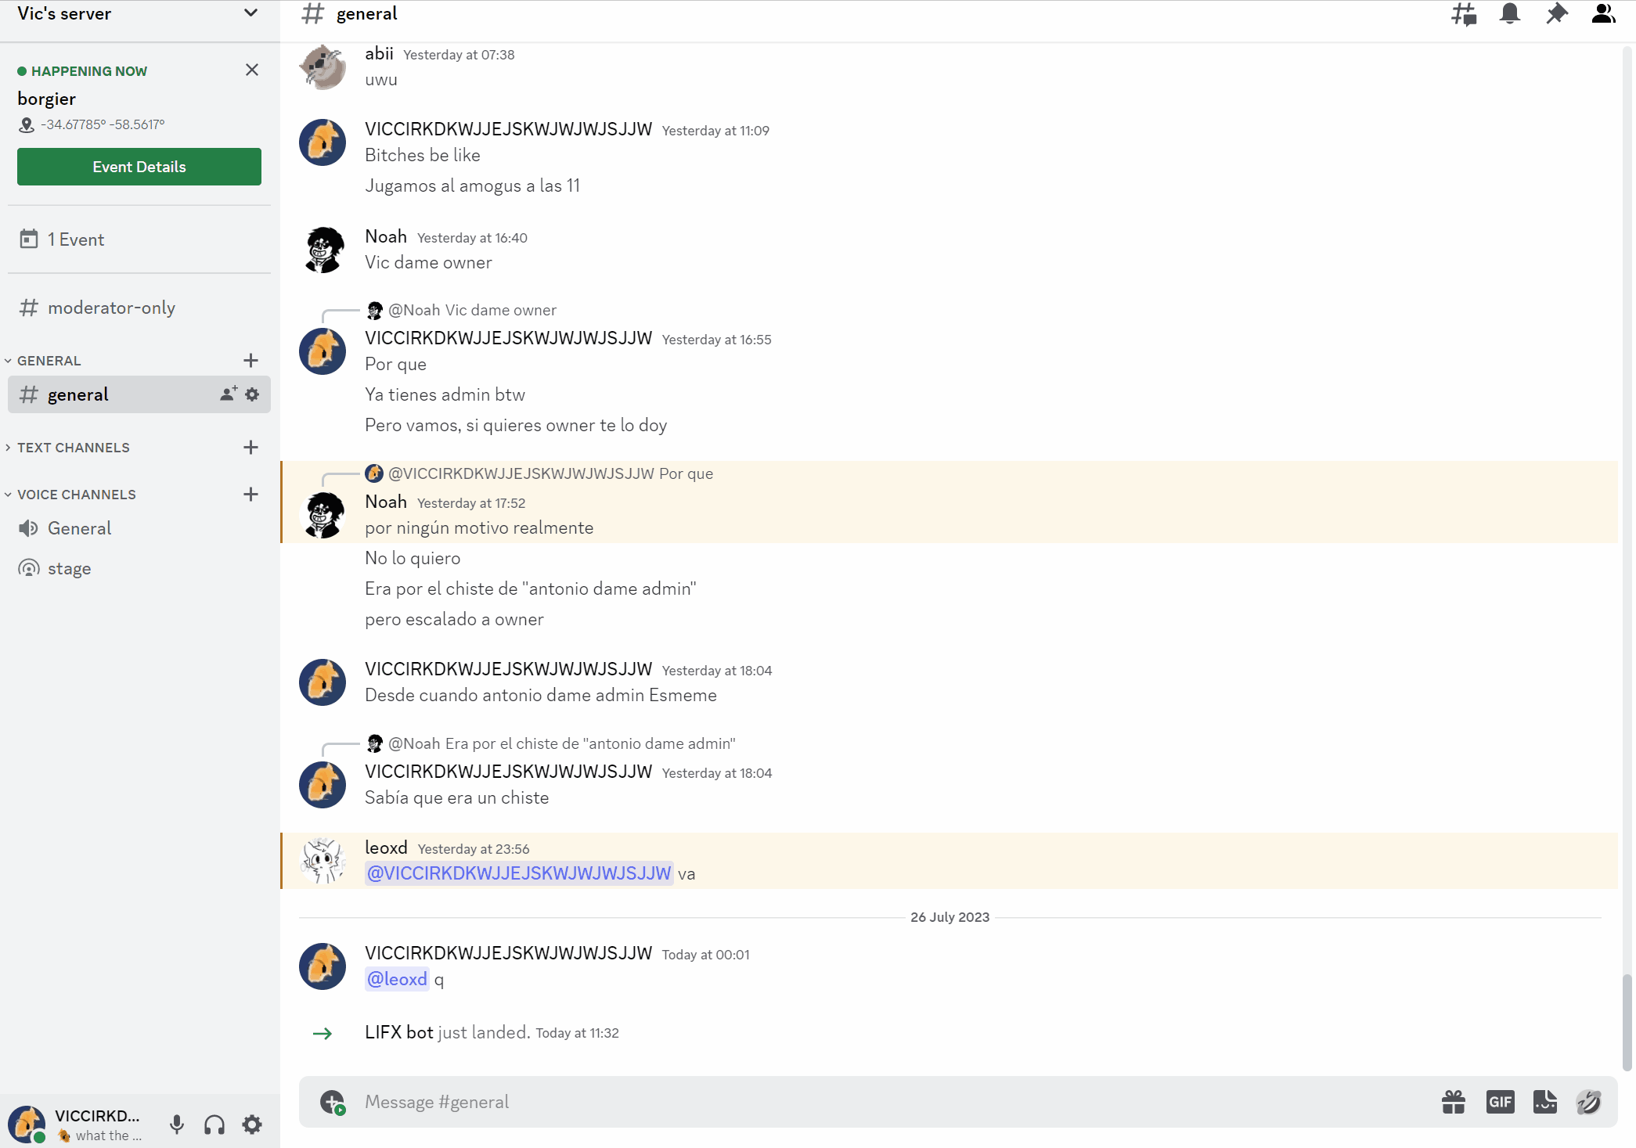Click the add voice channel icon
Viewport: 1636px width, 1148px height.
(249, 493)
